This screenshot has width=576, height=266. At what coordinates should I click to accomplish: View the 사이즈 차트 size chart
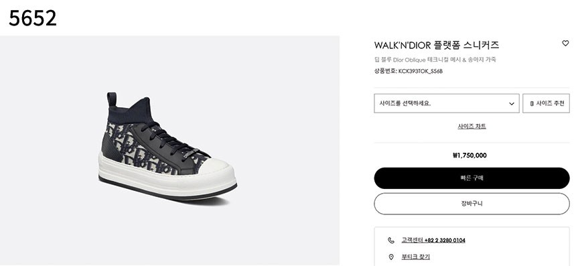(472, 127)
